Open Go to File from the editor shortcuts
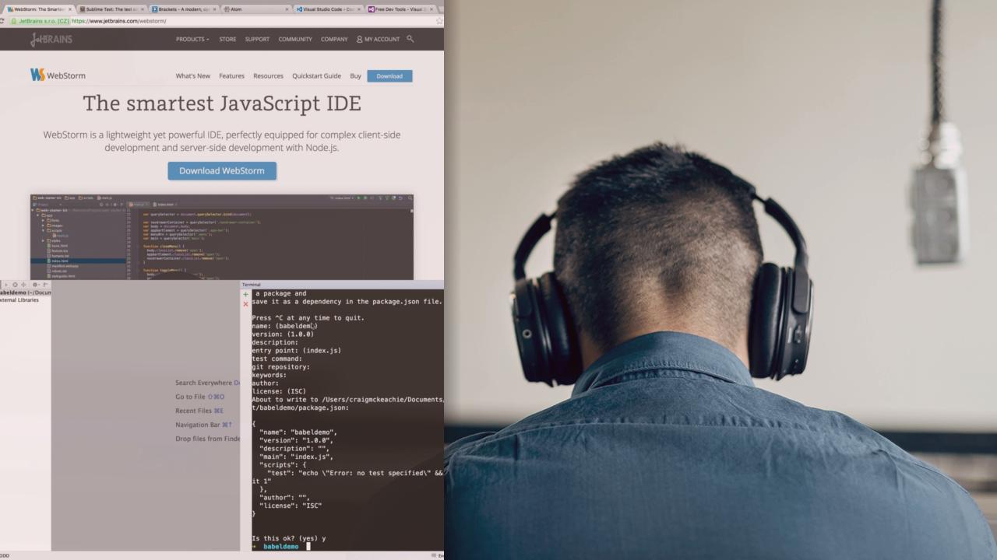The height and width of the screenshot is (560, 997). 190,397
